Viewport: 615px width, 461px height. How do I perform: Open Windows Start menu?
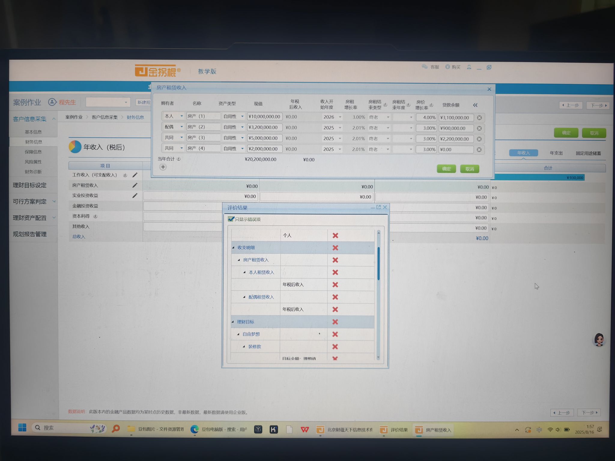[x=22, y=427]
